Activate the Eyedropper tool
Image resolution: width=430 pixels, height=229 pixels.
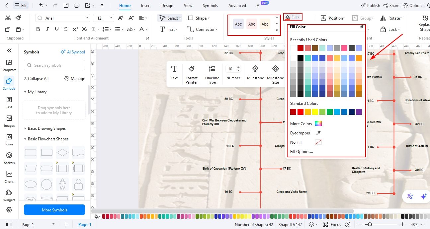(305, 133)
